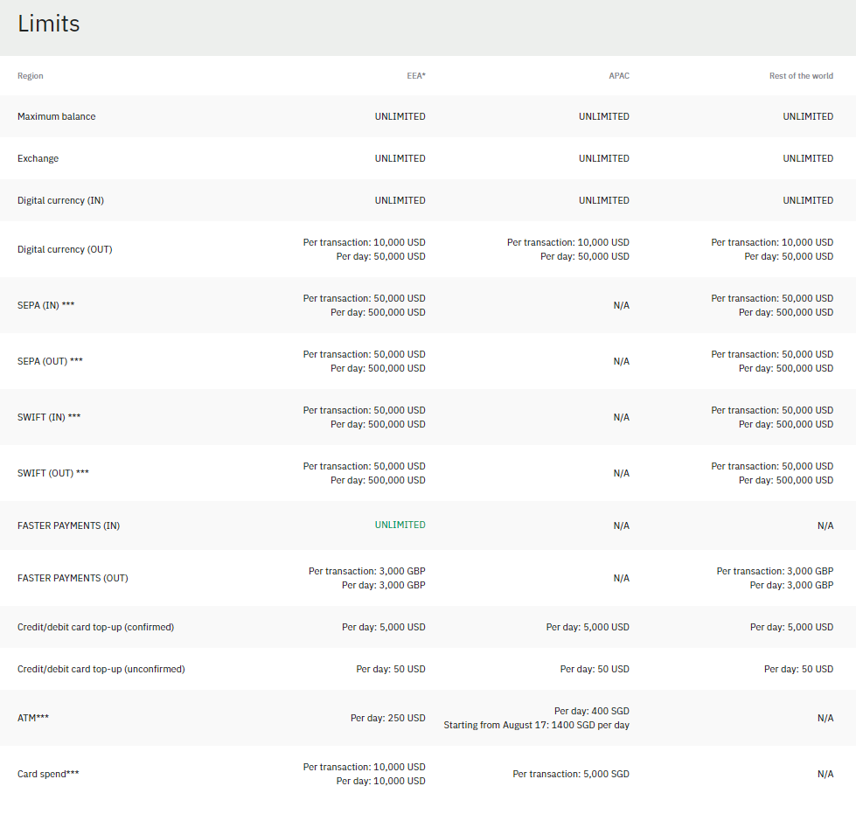Click Rest of world N/A FASTER PAYMENTS (IN)
Viewport: 856px width, 814px height.
pyautogui.click(x=825, y=525)
